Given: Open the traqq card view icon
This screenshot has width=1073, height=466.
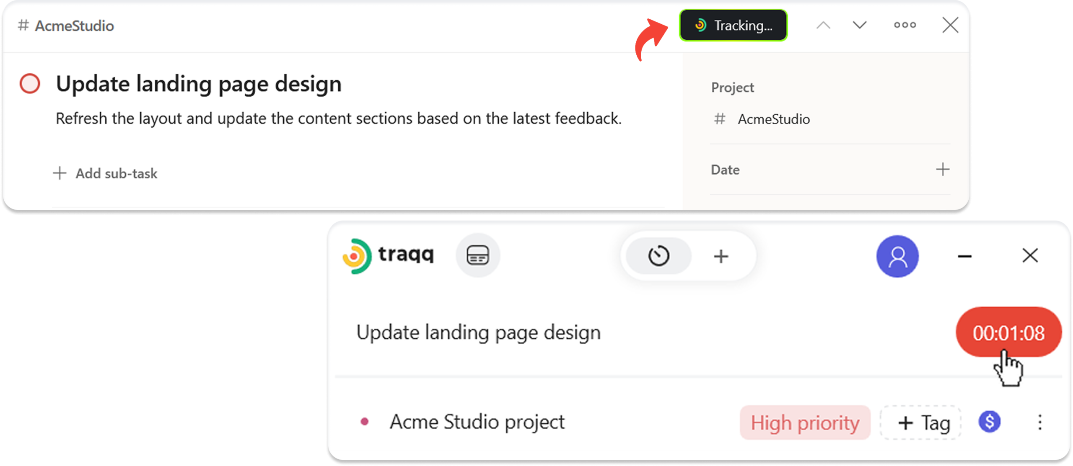Looking at the screenshot, I should 478,255.
